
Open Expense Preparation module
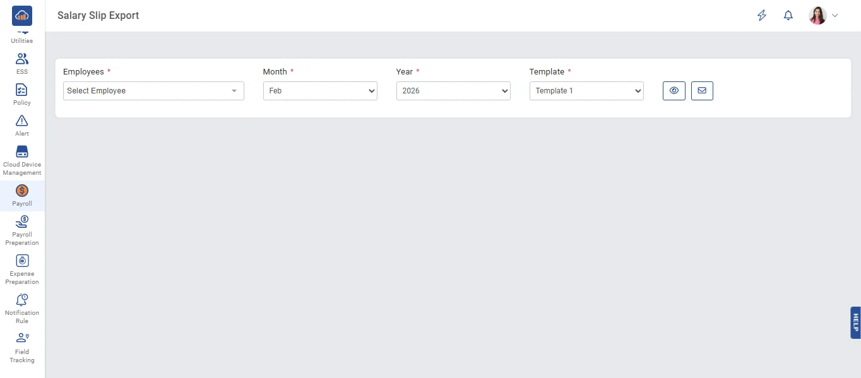22,269
